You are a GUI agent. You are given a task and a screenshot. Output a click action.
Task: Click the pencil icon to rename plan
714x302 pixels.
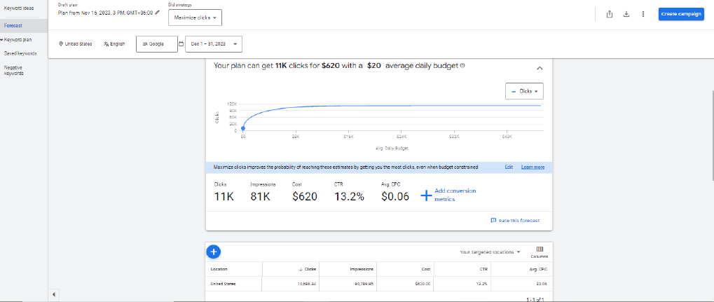(x=158, y=13)
